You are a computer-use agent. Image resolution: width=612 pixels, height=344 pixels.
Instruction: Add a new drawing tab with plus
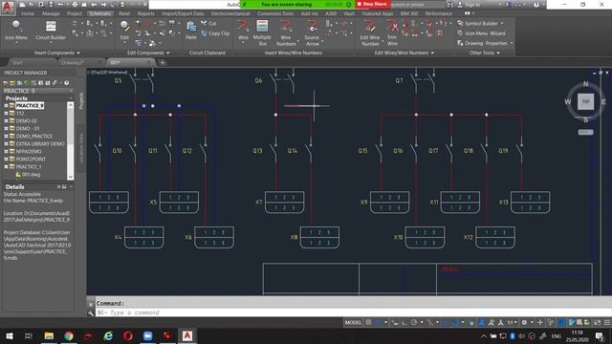coord(163,62)
